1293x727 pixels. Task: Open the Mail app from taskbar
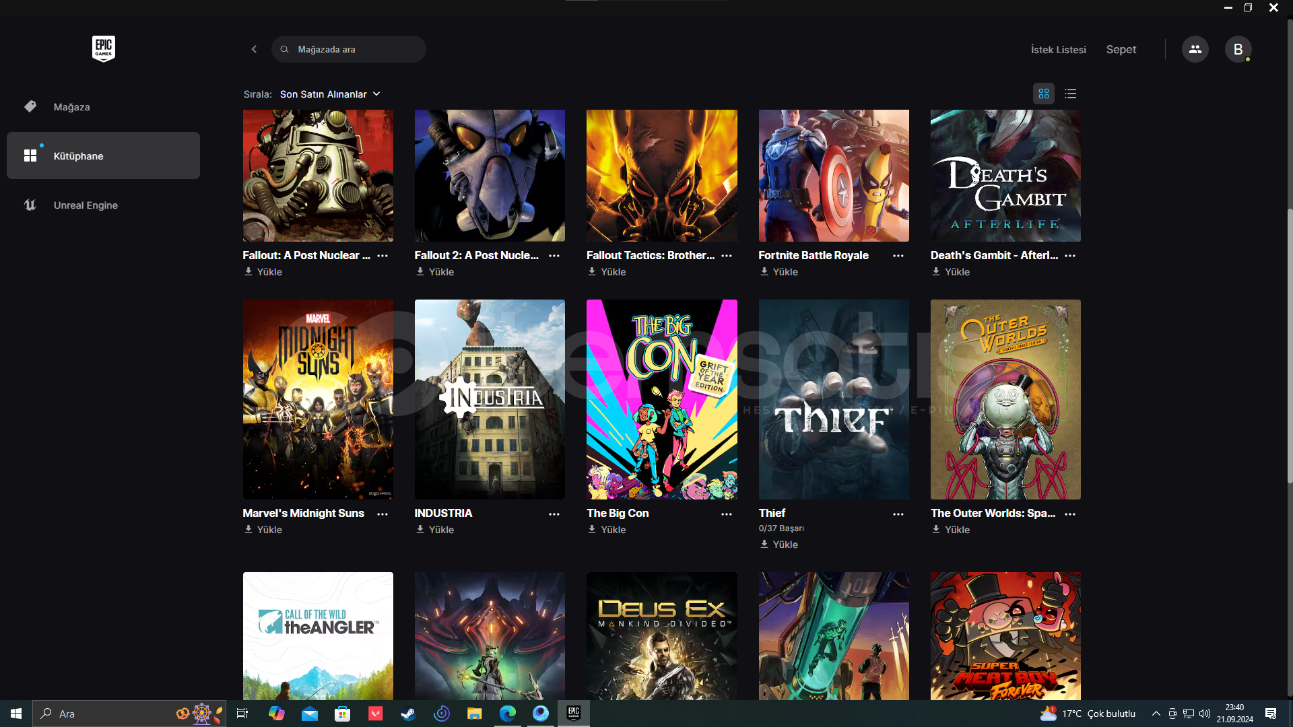pyautogui.click(x=310, y=714)
